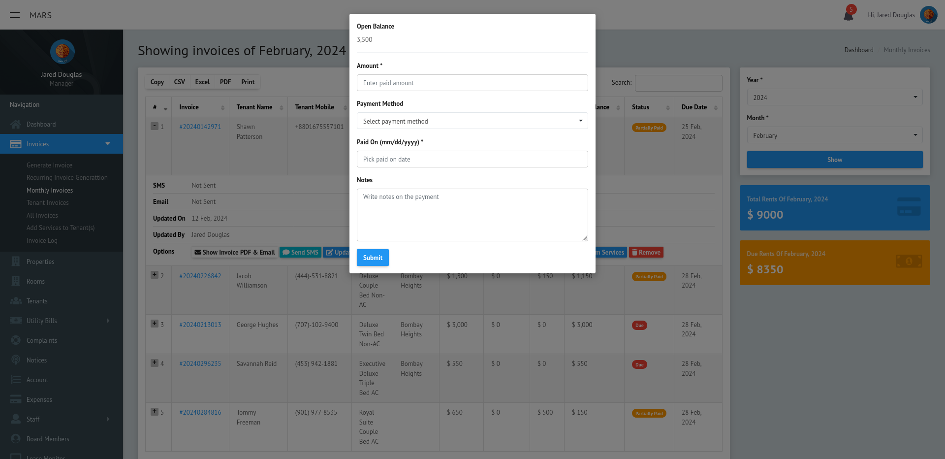Click the Pick paid on date field
945x459 pixels.
click(472, 159)
